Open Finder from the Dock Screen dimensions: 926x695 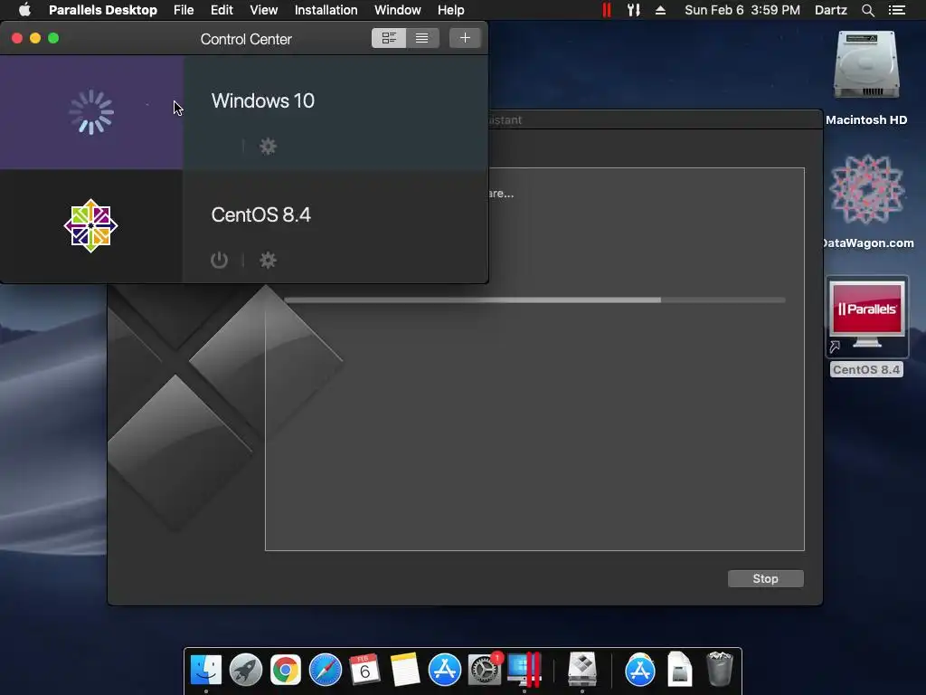point(205,670)
